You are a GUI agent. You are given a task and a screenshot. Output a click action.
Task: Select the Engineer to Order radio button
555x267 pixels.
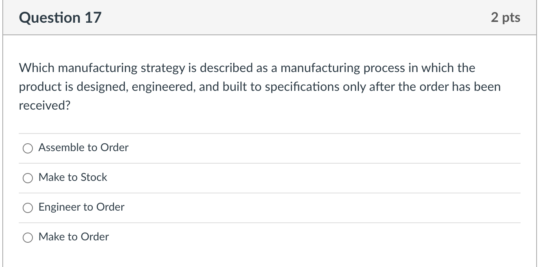tap(27, 208)
